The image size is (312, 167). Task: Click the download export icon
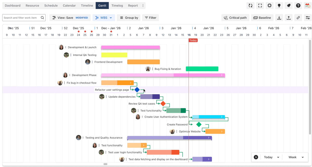pyautogui.click(x=279, y=18)
